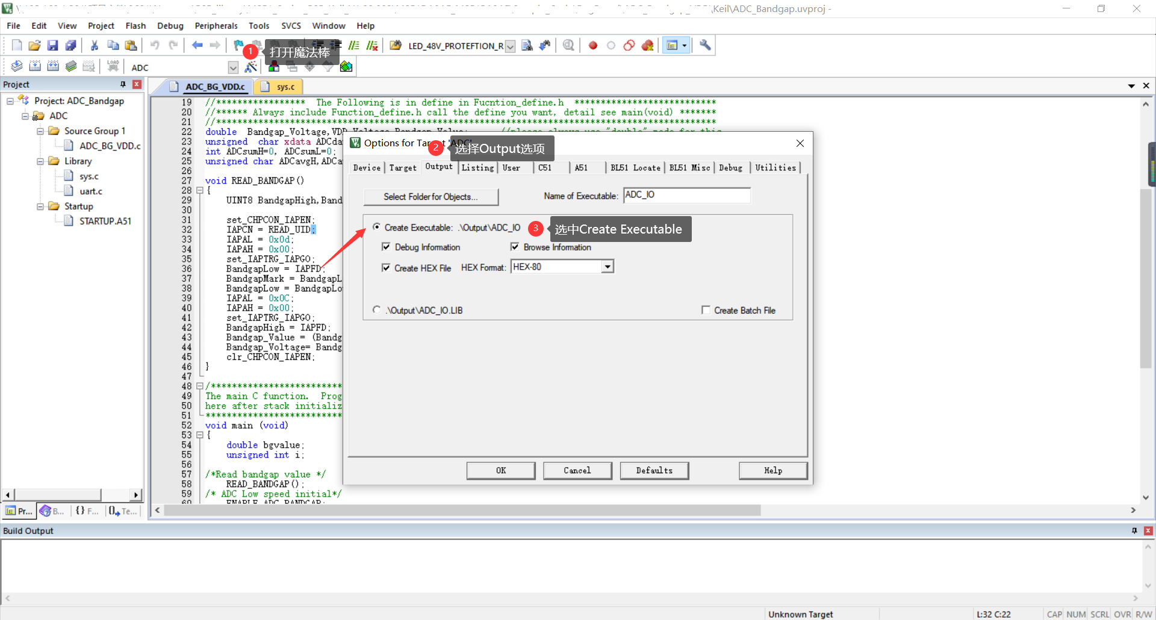Enable Create Batch File checkbox

(x=706, y=310)
